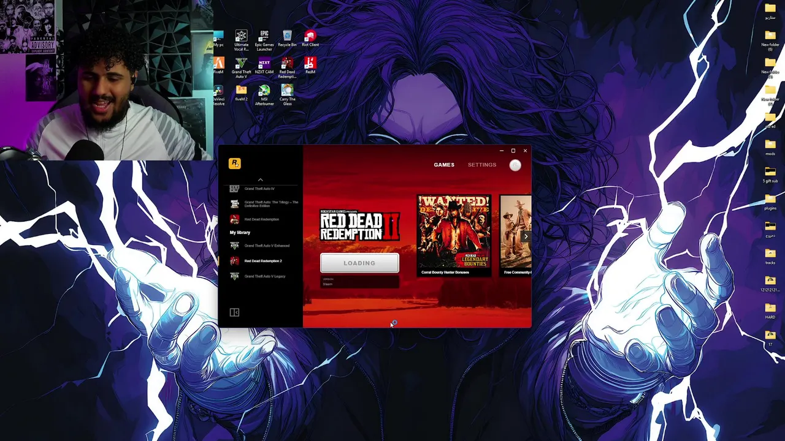The height and width of the screenshot is (441, 785).
Task: Open the 121212121 folder on desktop
Action: (x=770, y=284)
